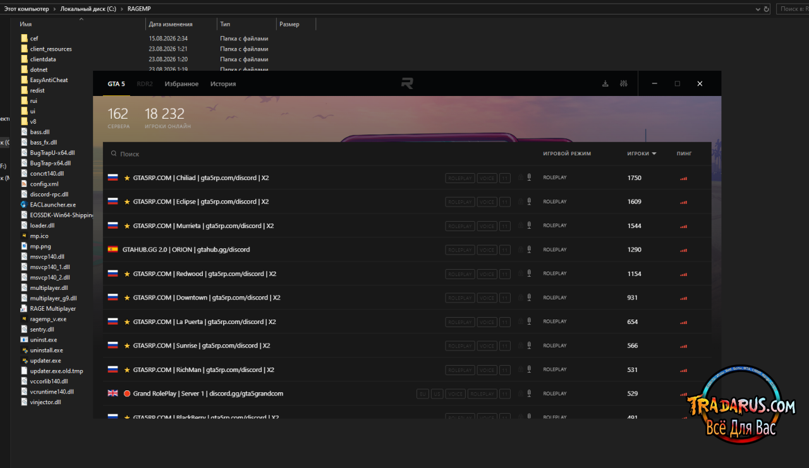Open the История tab
The height and width of the screenshot is (468, 809).
(223, 84)
